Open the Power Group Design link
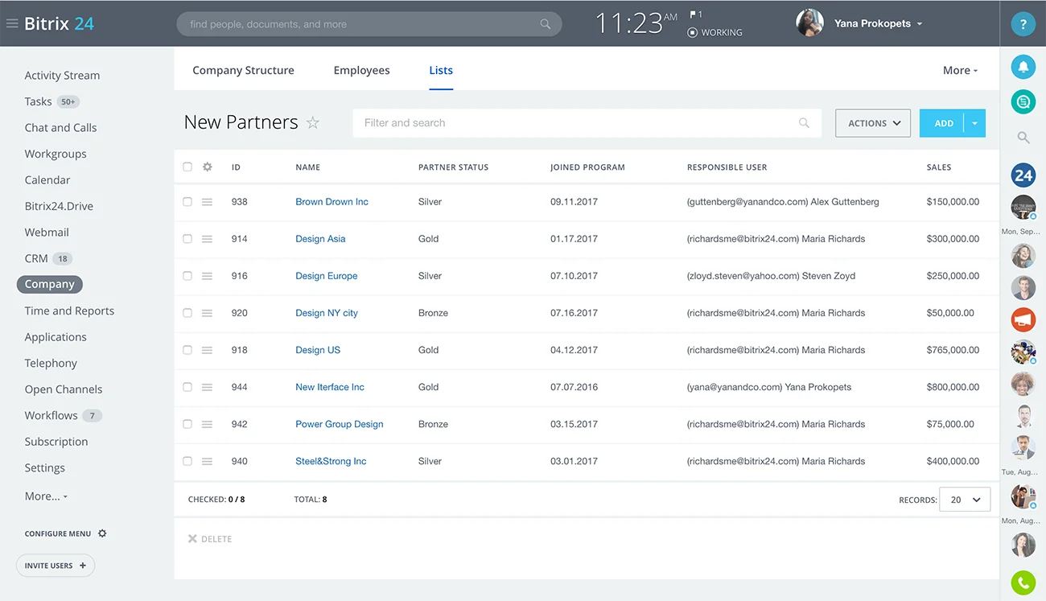The height and width of the screenshot is (601, 1046). [x=339, y=424]
